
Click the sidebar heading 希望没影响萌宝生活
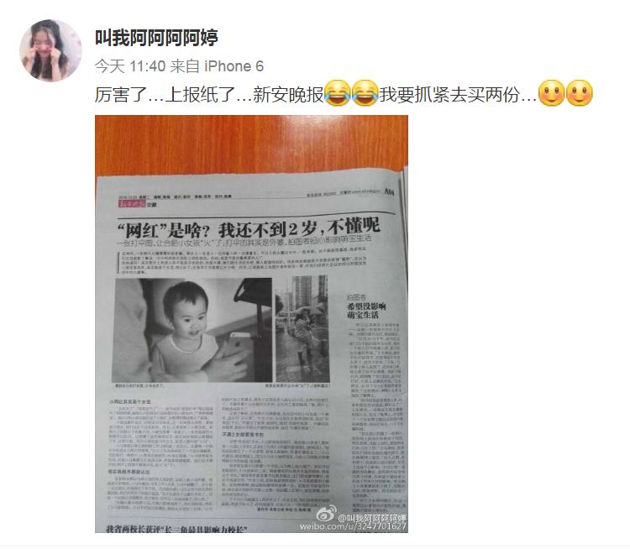coord(366,311)
